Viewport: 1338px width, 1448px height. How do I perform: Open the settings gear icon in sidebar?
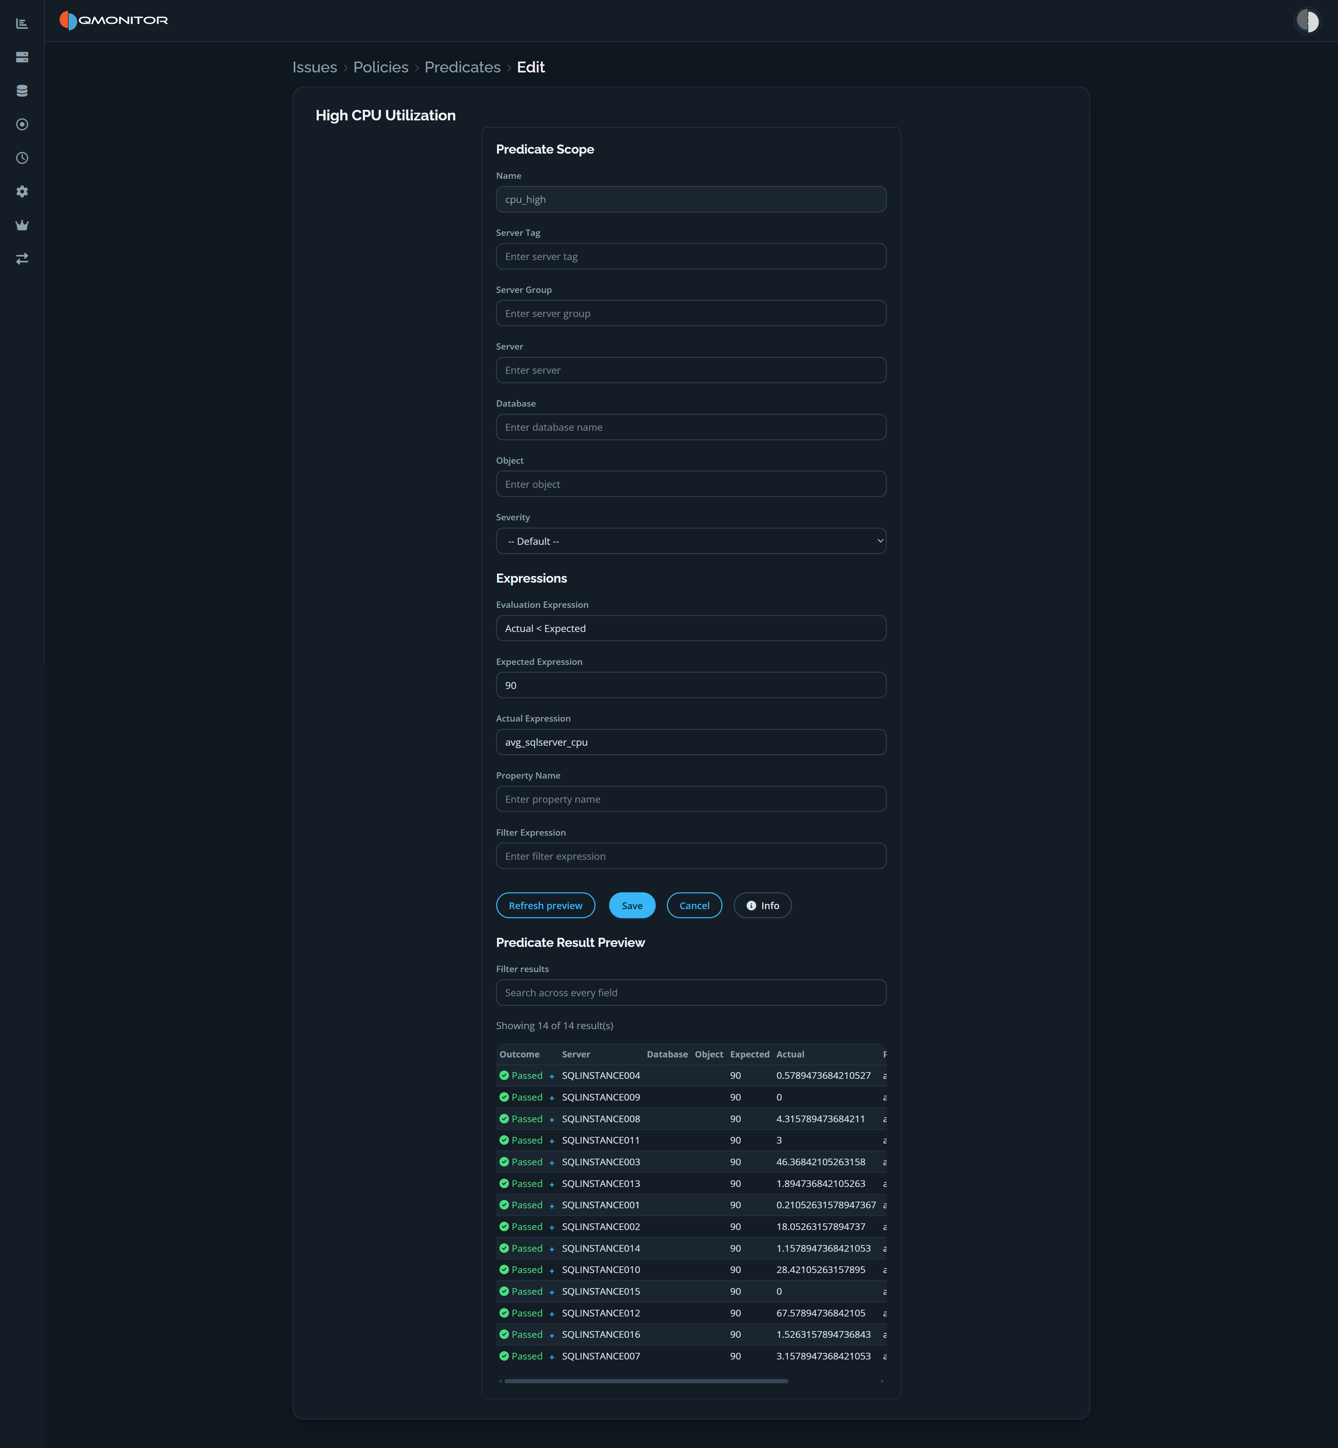[x=22, y=192]
